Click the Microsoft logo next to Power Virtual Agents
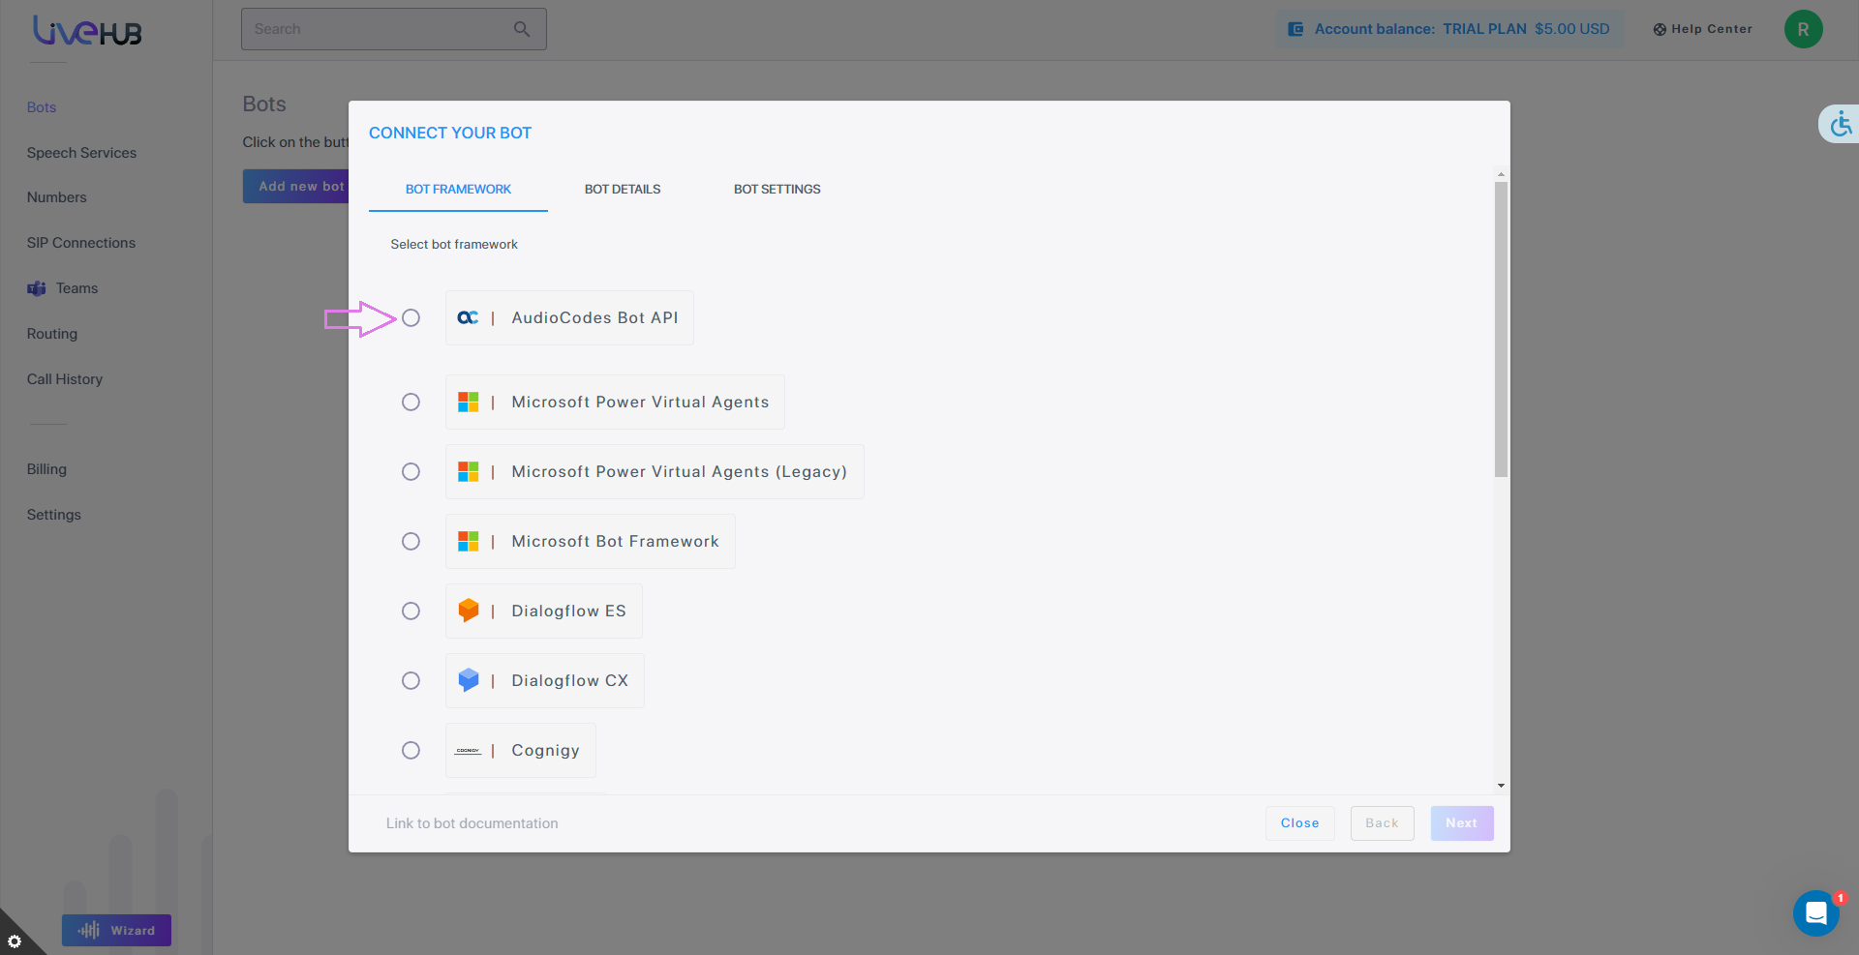The image size is (1859, 955). [x=469, y=402]
